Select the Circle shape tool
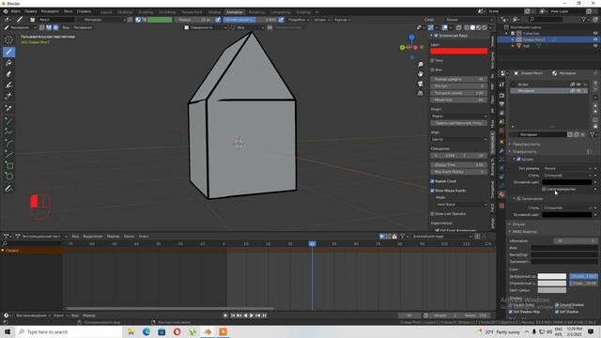 (x=8, y=177)
